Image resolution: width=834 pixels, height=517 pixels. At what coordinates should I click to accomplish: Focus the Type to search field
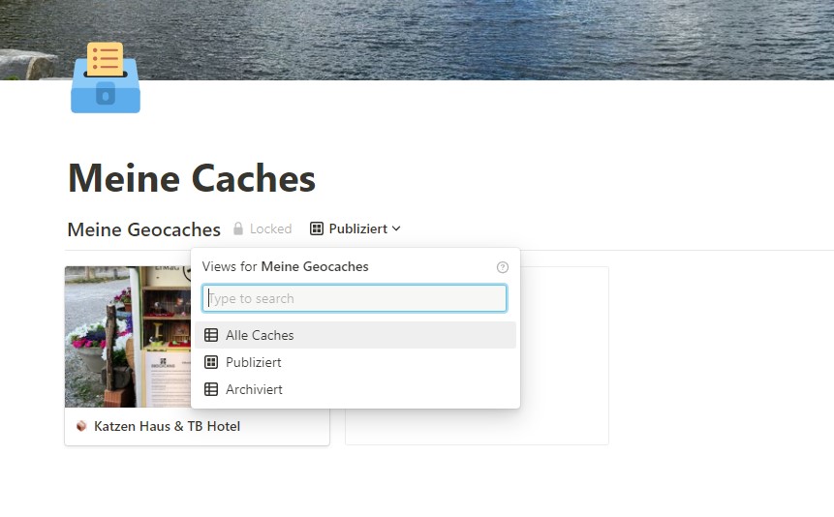(355, 298)
